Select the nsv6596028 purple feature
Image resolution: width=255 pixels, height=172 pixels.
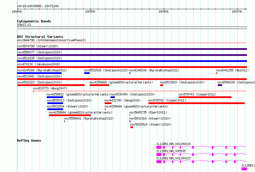pyautogui.click(x=220, y=85)
